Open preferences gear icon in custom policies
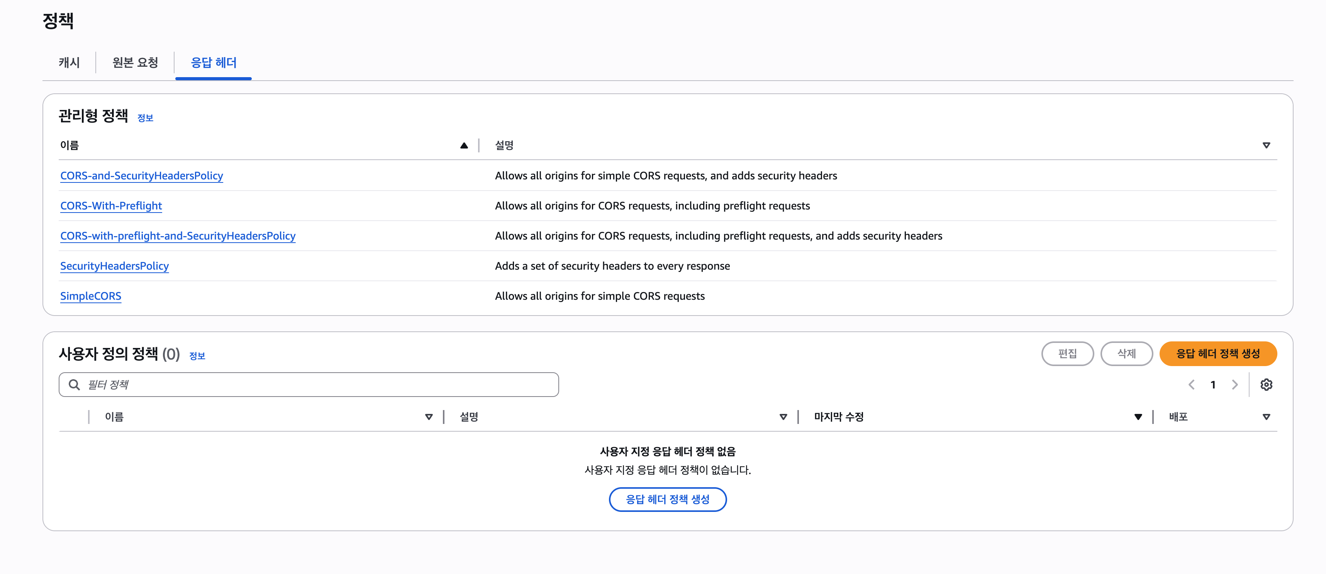This screenshot has height=574, width=1326. click(x=1266, y=385)
